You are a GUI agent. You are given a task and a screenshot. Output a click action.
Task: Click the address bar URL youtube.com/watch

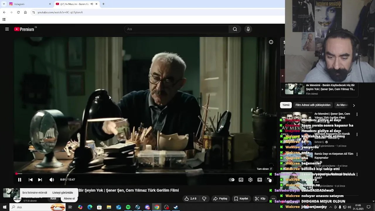click(x=60, y=12)
